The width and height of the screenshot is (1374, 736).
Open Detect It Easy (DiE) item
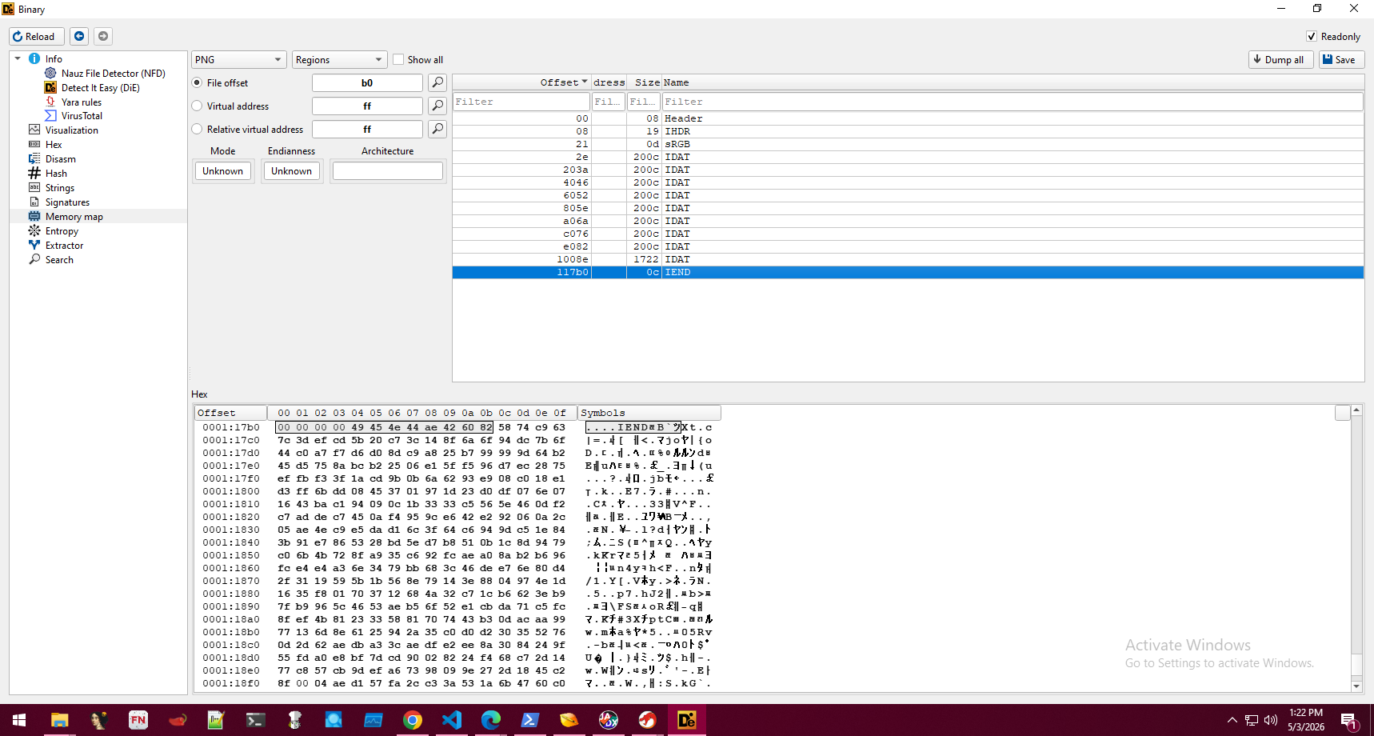click(100, 87)
